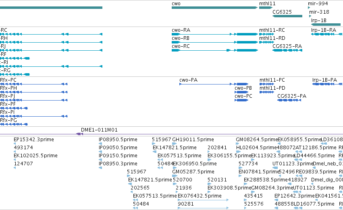Click the EN07841.5prime label
Screen dimensions: 343x210
tap(259, 172)
